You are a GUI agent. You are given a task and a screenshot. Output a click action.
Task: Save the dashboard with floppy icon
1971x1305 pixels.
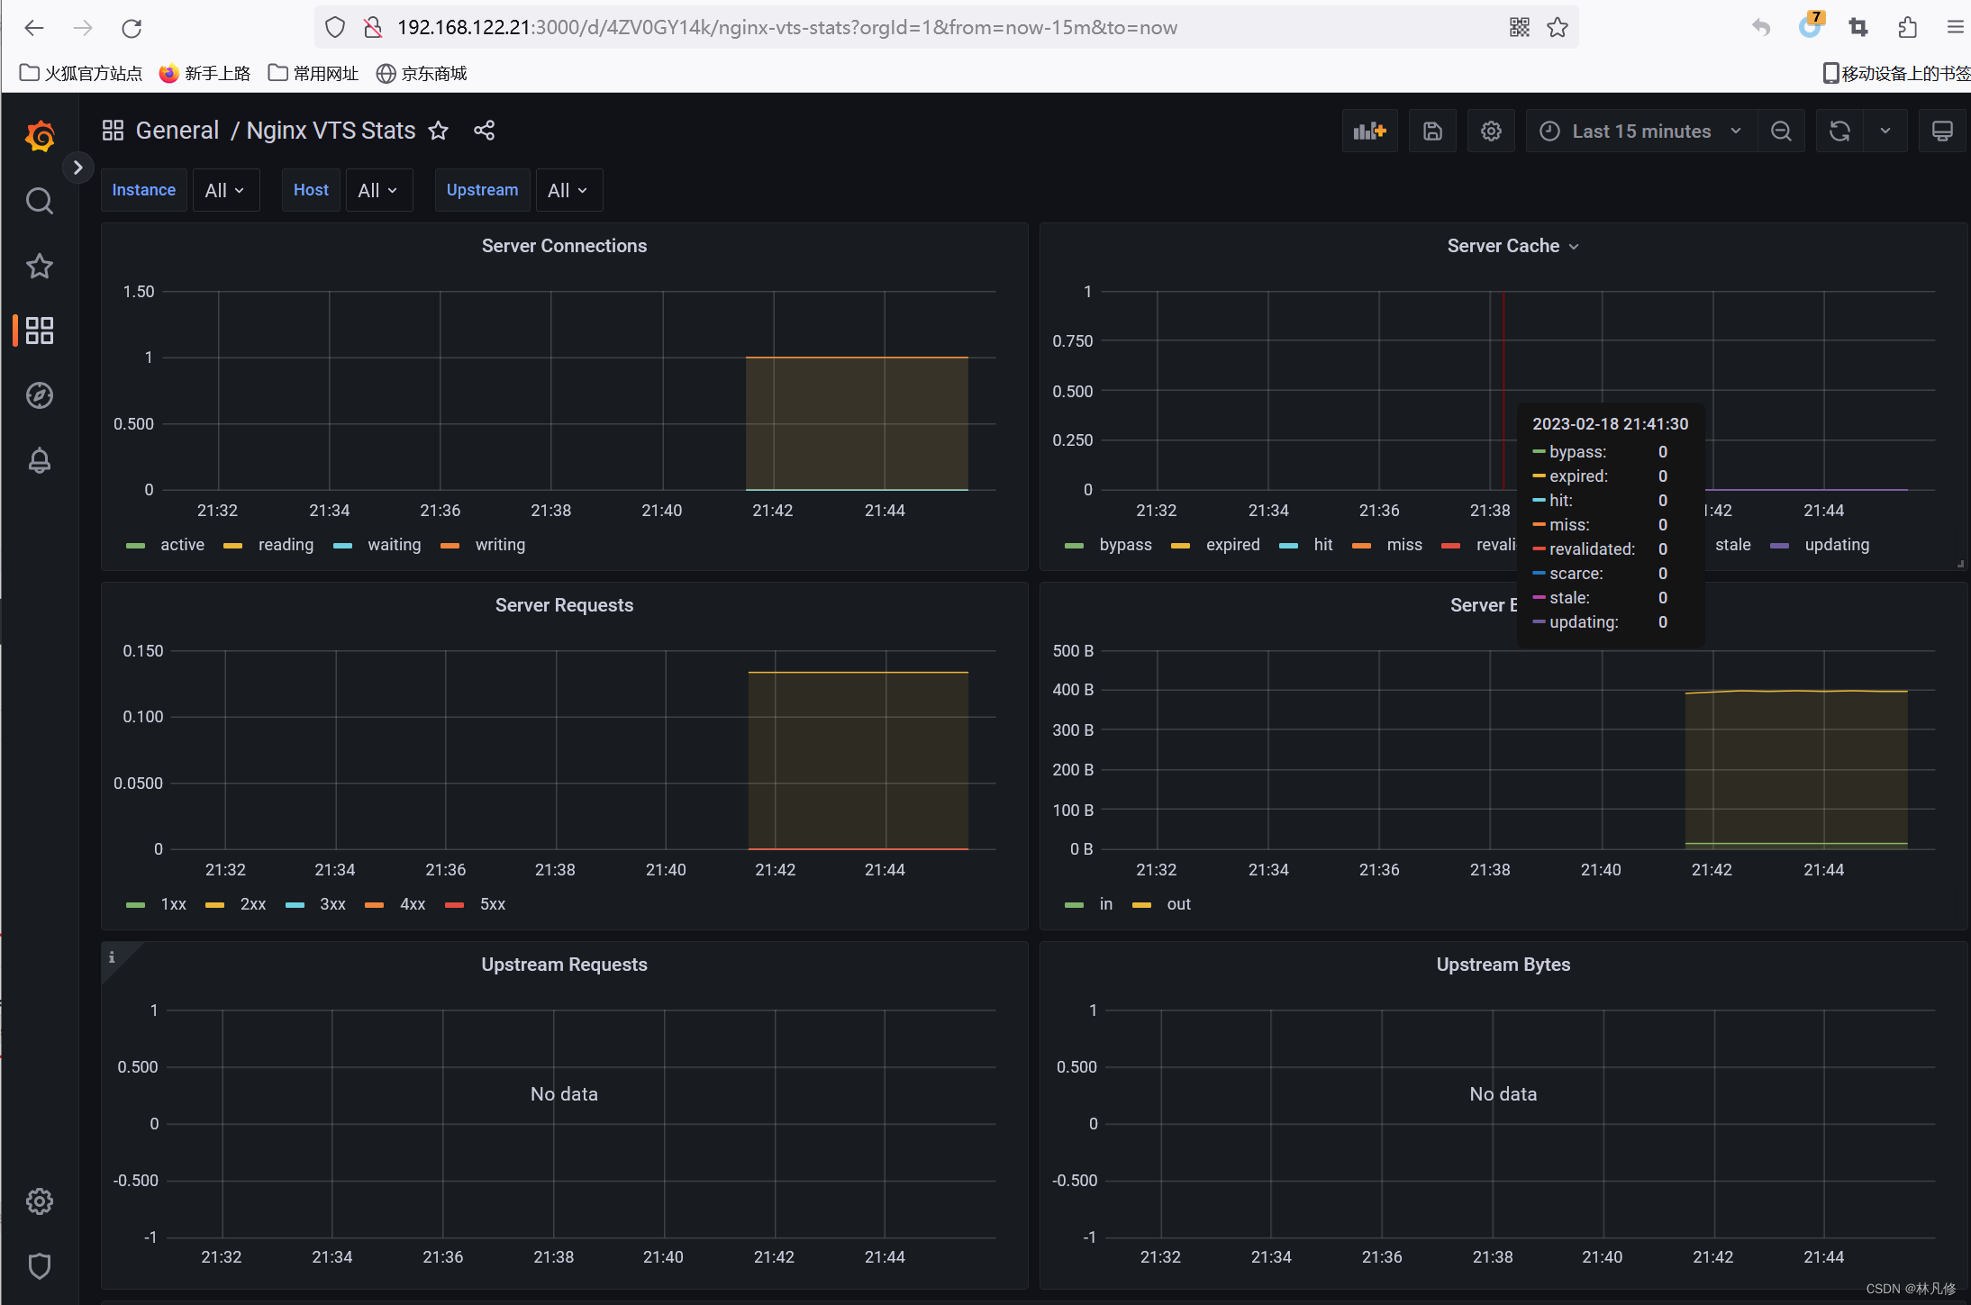click(1432, 131)
